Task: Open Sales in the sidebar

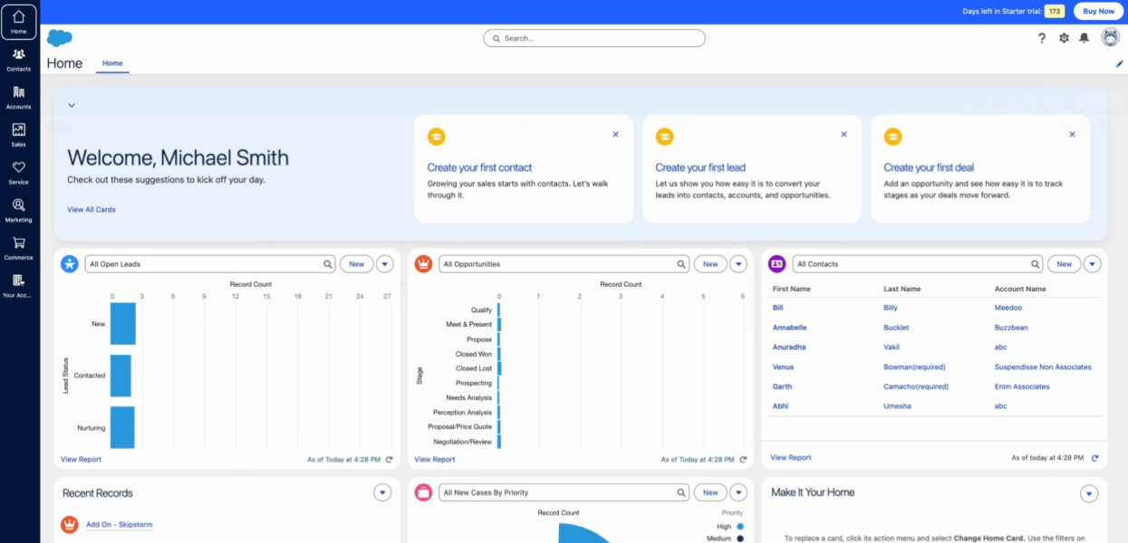Action: pyautogui.click(x=19, y=135)
